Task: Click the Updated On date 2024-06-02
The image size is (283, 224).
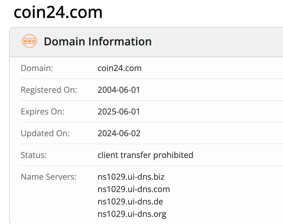Action: [x=119, y=133]
